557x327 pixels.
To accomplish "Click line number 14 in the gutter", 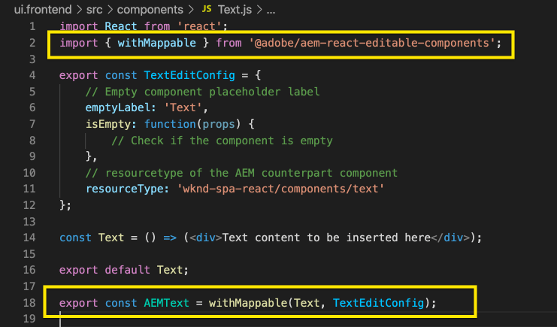I will [x=29, y=238].
